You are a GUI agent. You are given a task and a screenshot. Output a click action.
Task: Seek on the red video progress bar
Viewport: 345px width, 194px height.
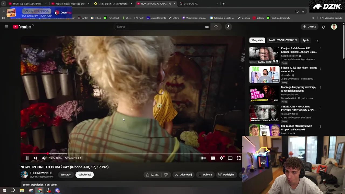tap(132, 154)
